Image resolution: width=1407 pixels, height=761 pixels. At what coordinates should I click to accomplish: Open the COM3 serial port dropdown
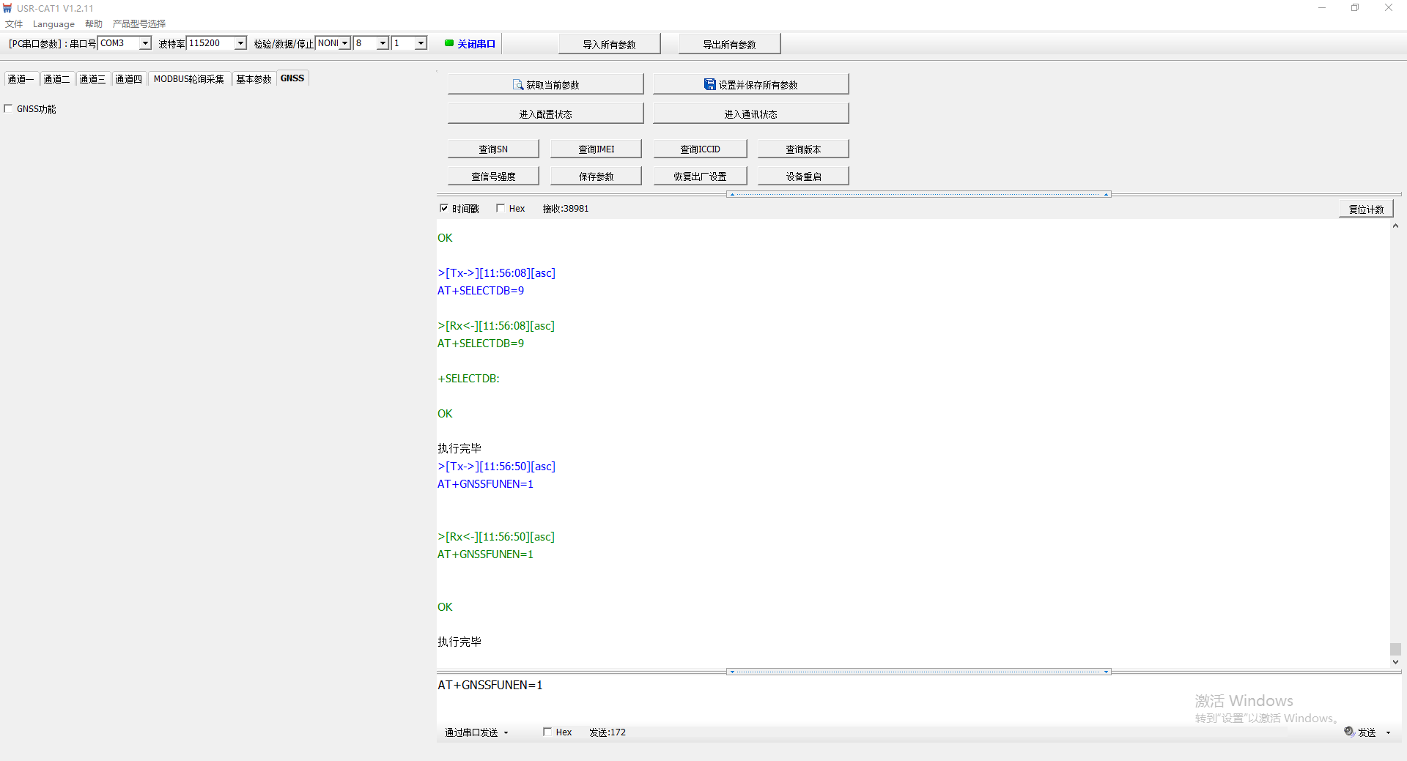pyautogui.click(x=145, y=43)
